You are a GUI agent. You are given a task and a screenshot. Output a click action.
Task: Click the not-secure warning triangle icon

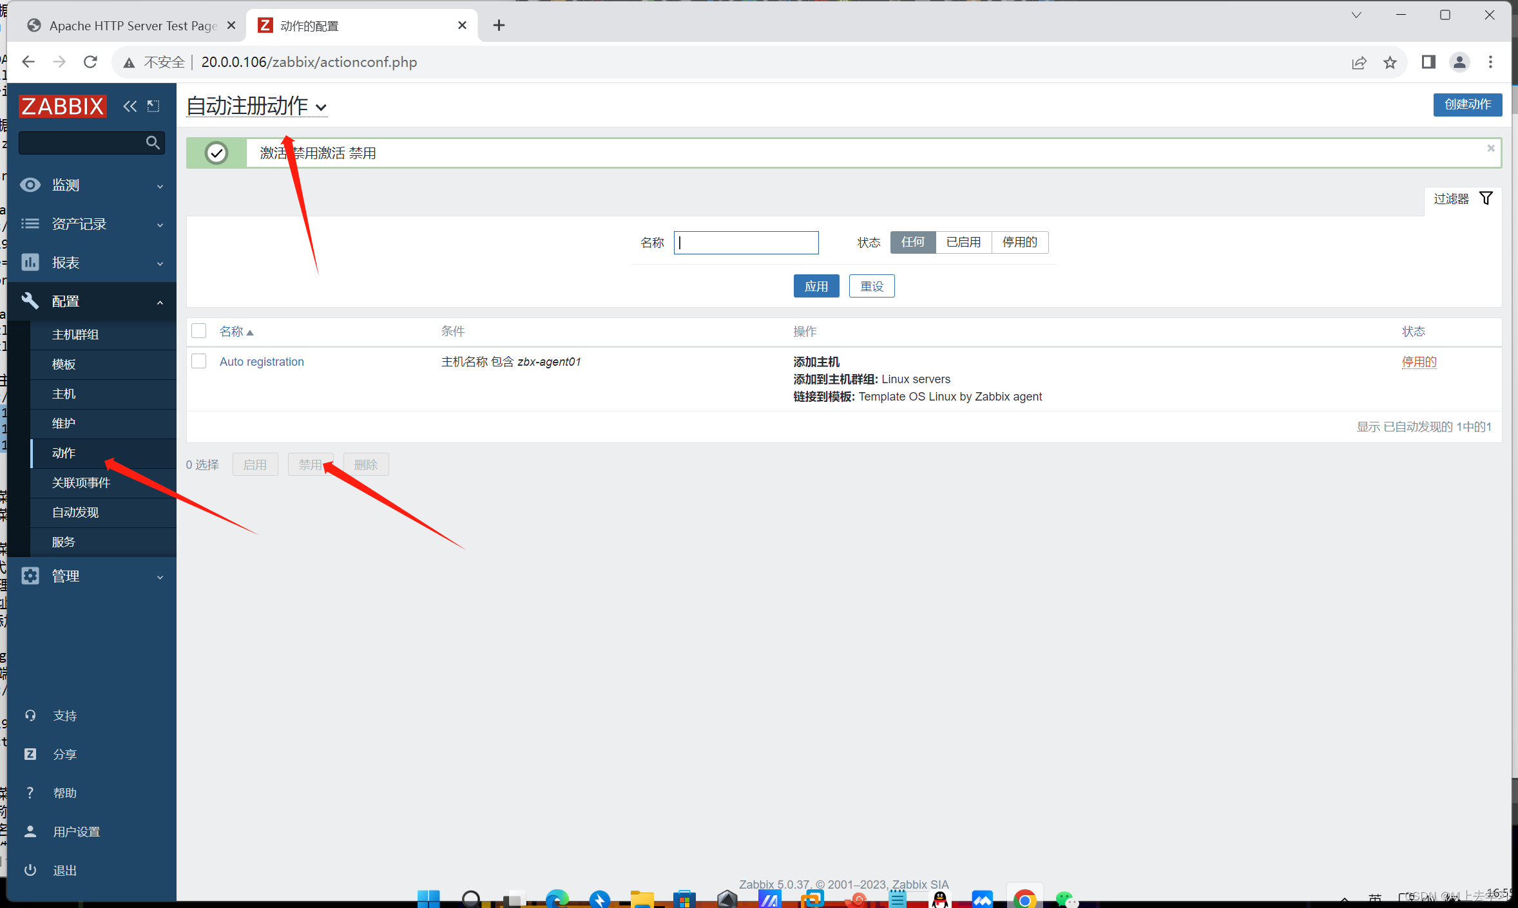click(130, 62)
